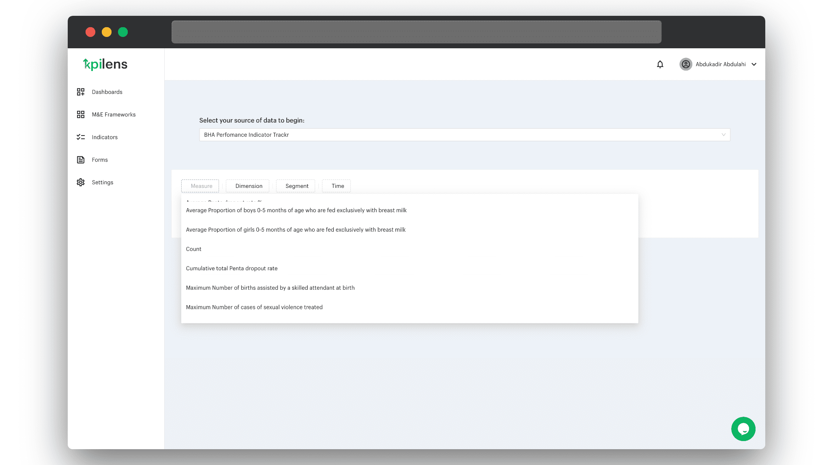Click the Dimension button
Image resolution: width=833 pixels, height=465 pixels.
click(x=248, y=186)
